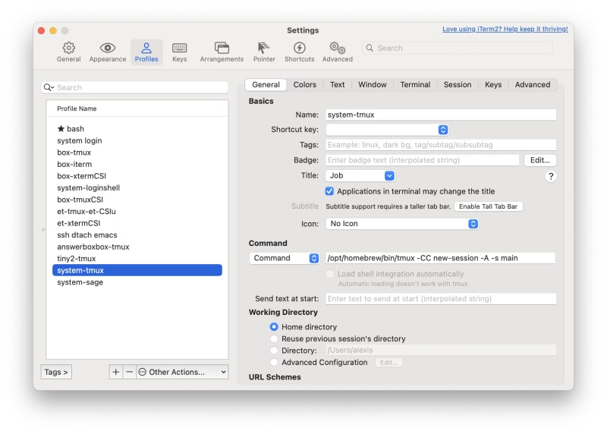This screenshot has width=607, height=434.
Task: Click the profile list search field
Action: (135, 87)
